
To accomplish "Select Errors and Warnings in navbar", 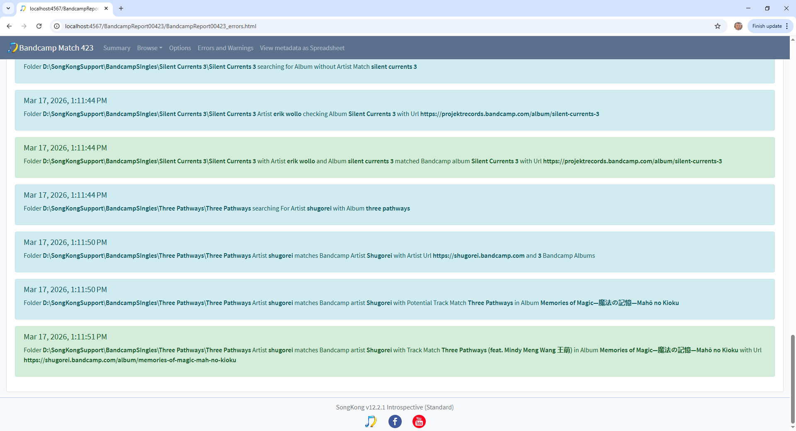I will [x=225, y=48].
